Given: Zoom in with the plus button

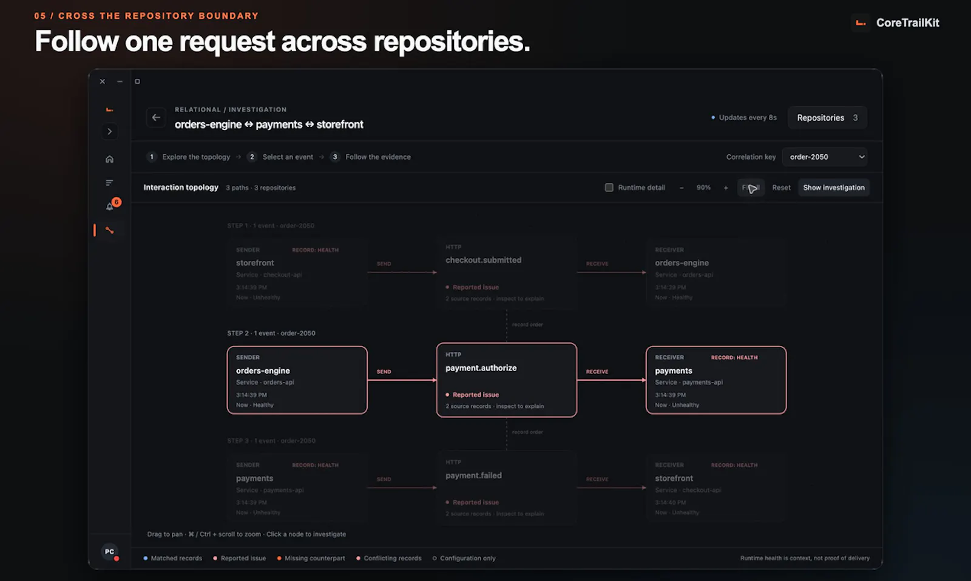Looking at the screenshot, I should (726, 188).
